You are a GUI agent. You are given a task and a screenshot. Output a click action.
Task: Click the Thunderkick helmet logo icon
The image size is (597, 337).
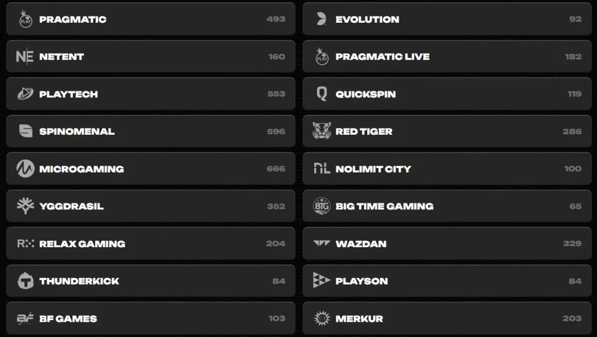(26, 281)
